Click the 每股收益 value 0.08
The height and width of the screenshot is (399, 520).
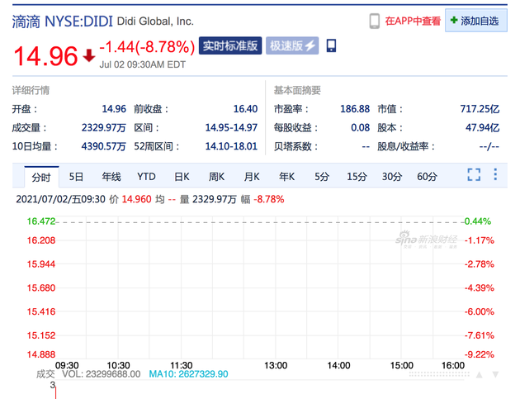coord(360,128)
